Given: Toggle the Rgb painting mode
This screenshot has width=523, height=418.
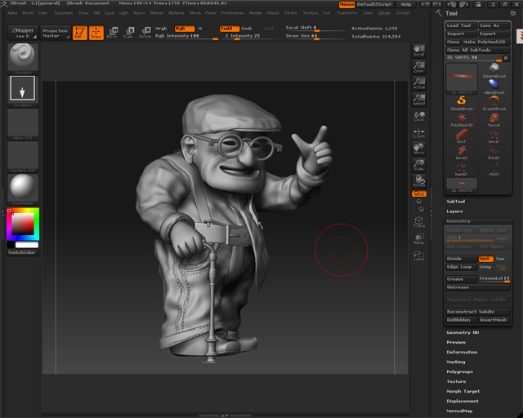Looking at the screenshot, I should pyautogui.click(x=183, y=28).
